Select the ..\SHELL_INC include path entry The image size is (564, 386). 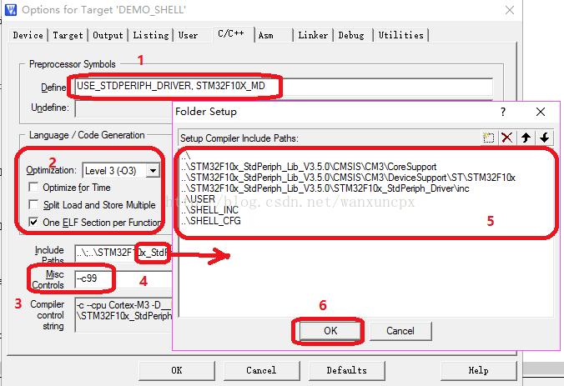(210, 210)
